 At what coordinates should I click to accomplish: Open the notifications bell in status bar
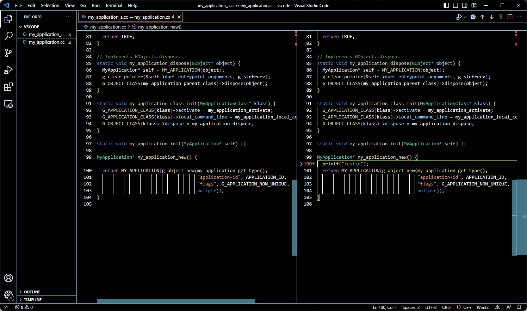(519, 307)
